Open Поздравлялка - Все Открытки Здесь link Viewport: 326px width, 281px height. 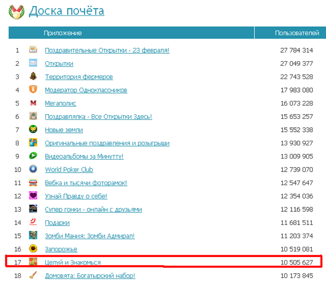pyautogui.click(x=98, y=117)
